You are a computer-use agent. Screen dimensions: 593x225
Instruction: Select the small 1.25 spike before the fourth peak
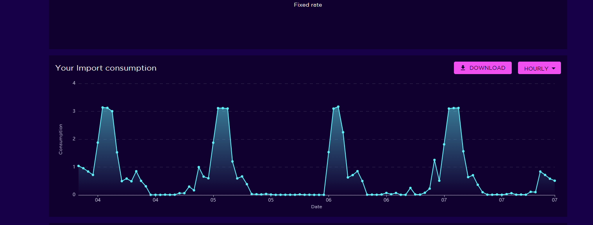tap(434, 160)
